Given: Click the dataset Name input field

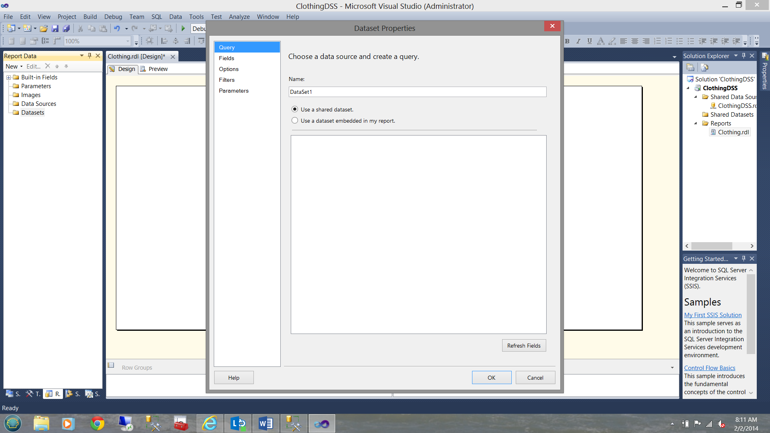Looking at the screenshot, I should pyautogui.click(x=417, y=92).
